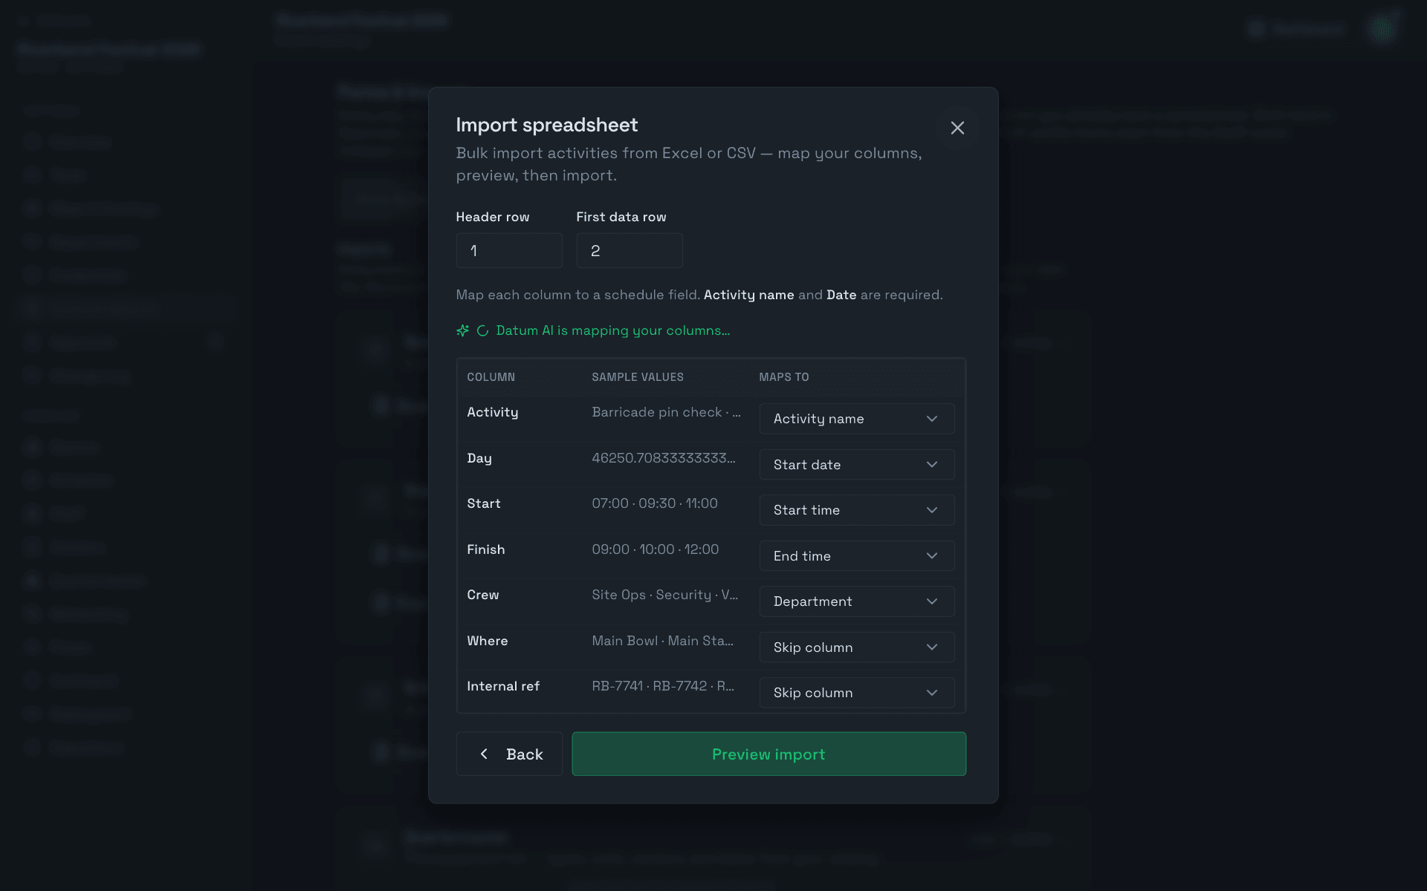Click the MAPS TO column header
The image size is (1427, 891).
[x=784, y=377]
